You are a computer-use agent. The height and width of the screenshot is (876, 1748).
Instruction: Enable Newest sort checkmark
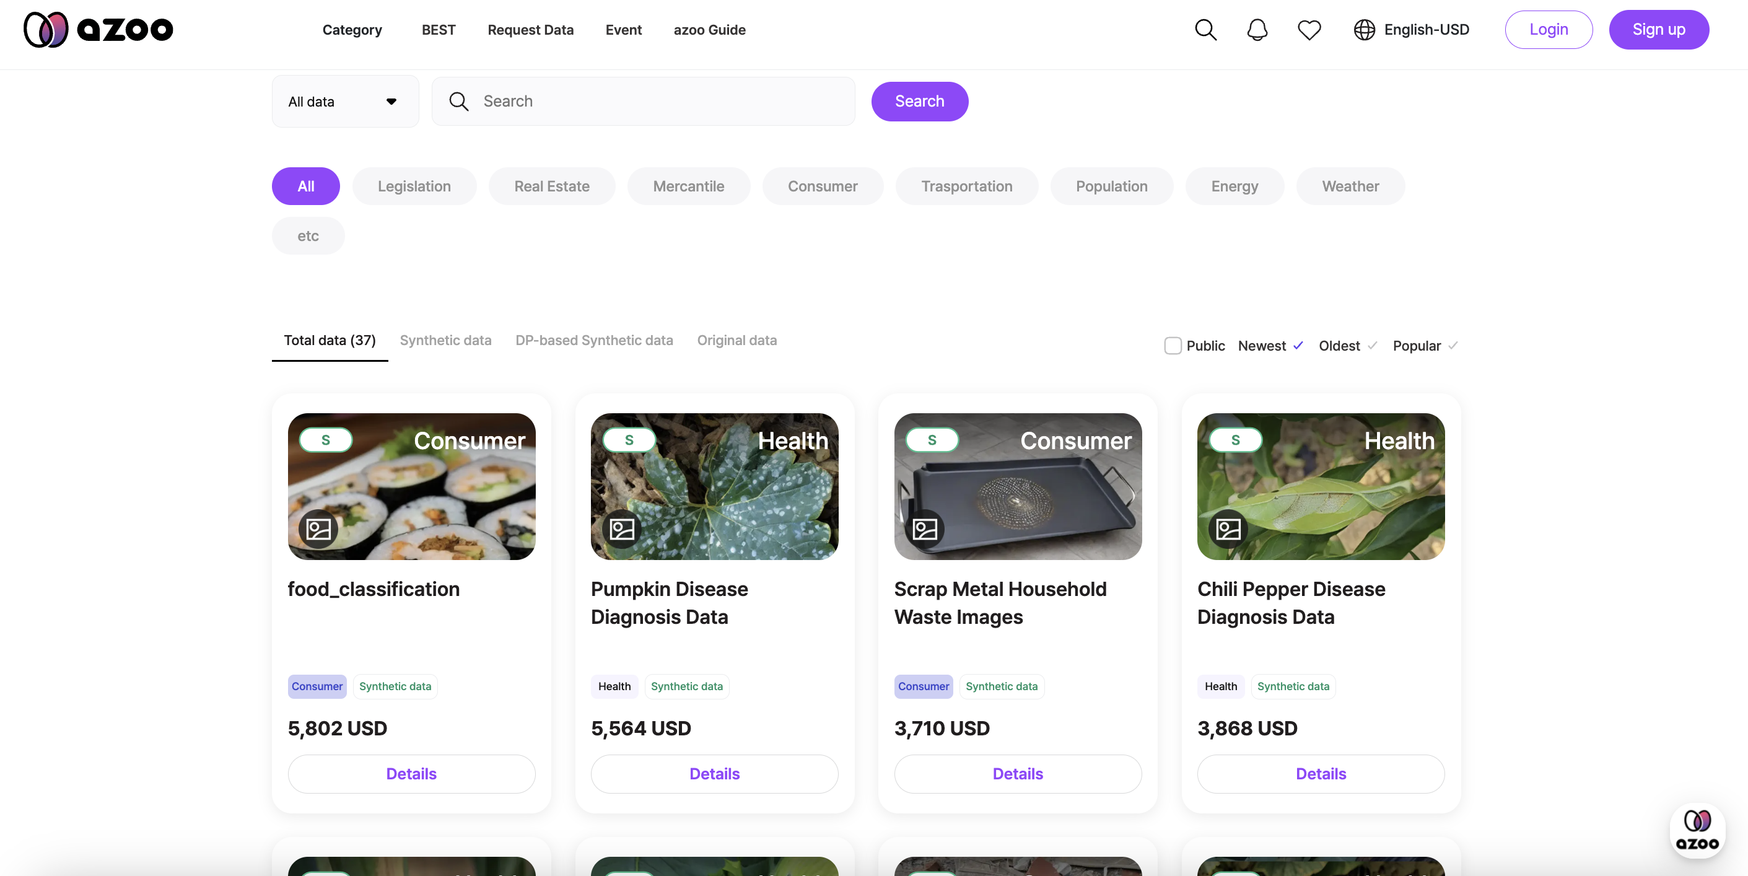[1299, 345]
